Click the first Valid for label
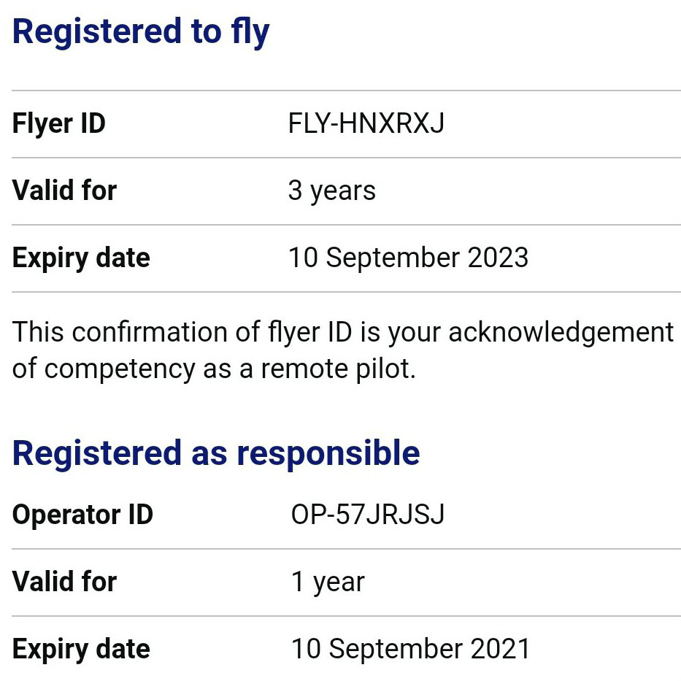Screen dimensions: 681x681 coord(64,191)
